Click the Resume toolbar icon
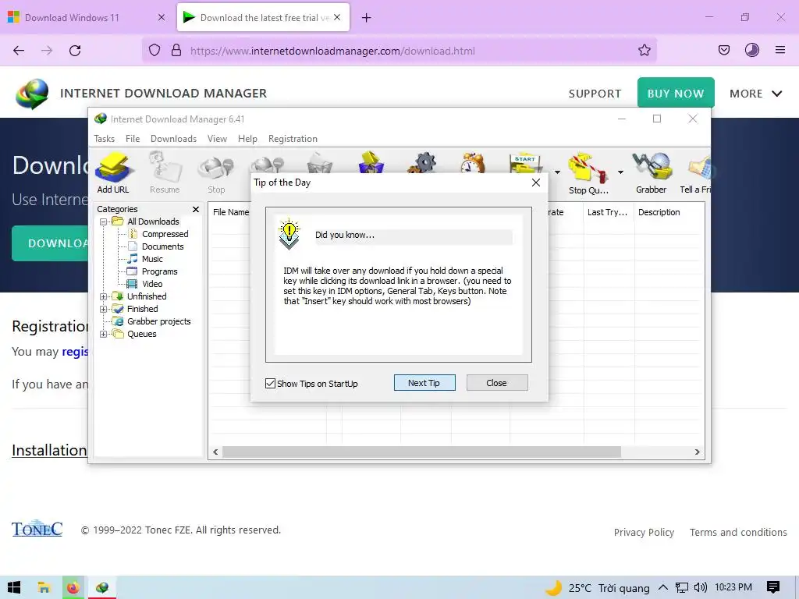This screenshot has width=799, height=599. coord(165,173)
